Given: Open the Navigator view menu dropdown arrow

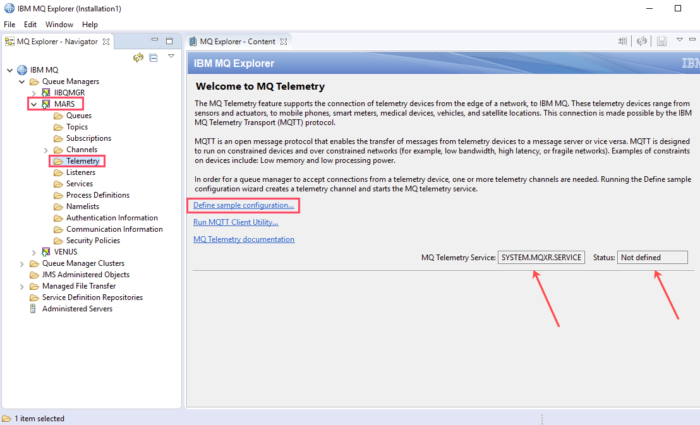Looking at the screenshot, I should [x=171, y=56].
